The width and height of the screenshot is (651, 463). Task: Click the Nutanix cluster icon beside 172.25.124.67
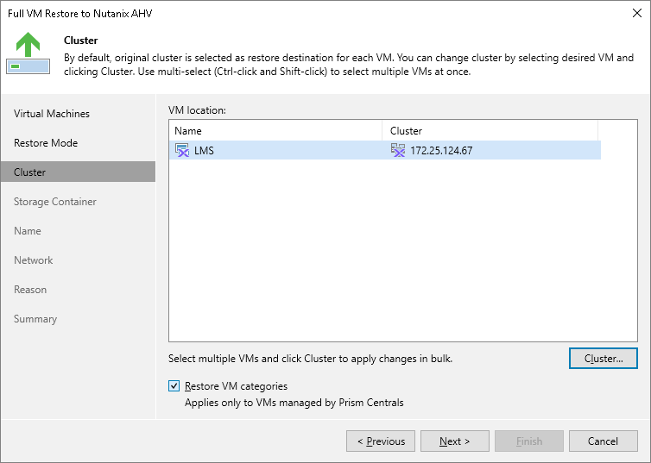(x=397, y=151)
